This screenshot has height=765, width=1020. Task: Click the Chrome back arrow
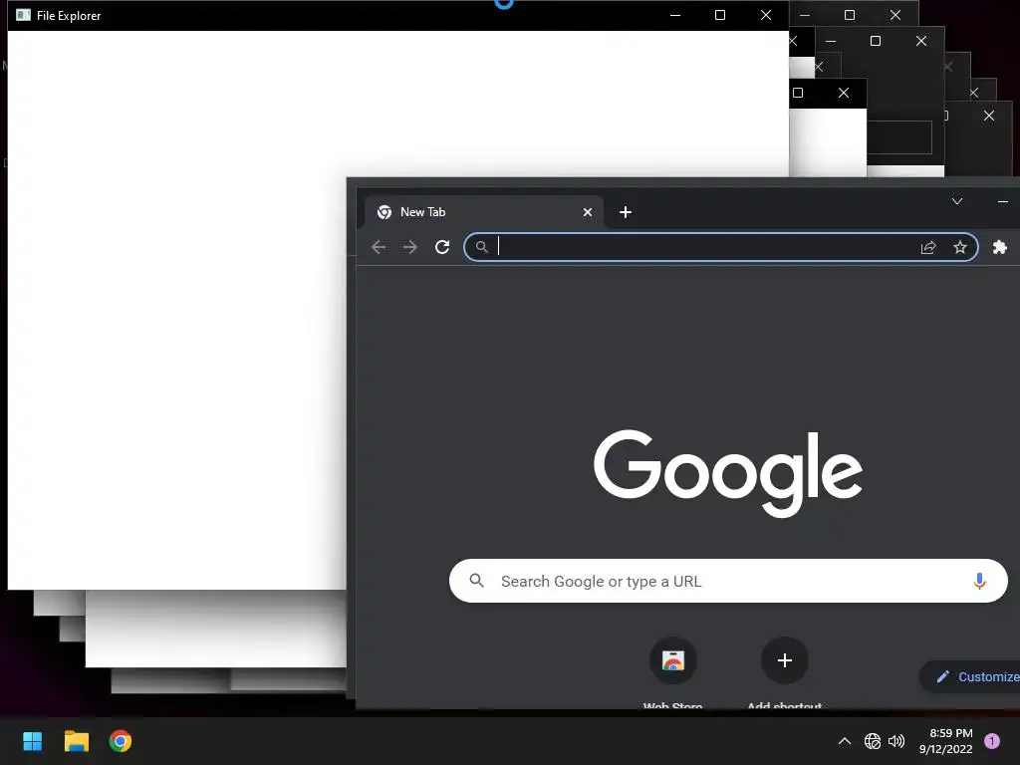click(379, 247)
